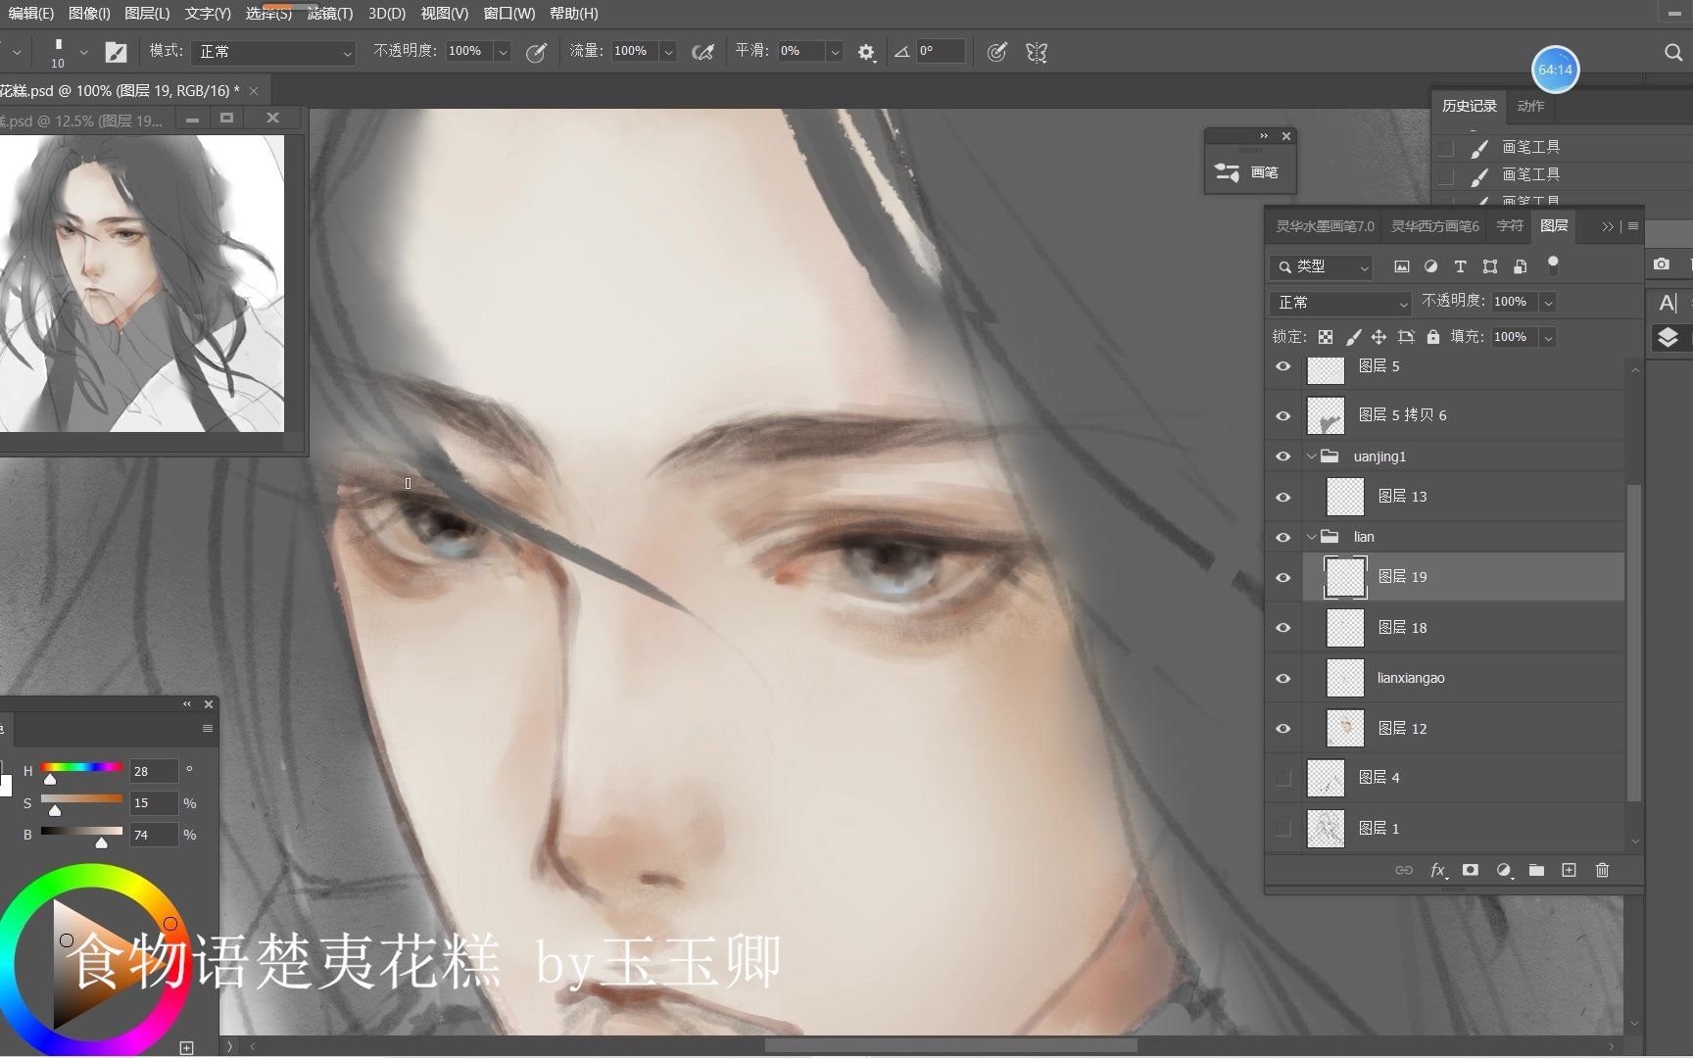Hide the lian group

tap(1283, 537)
